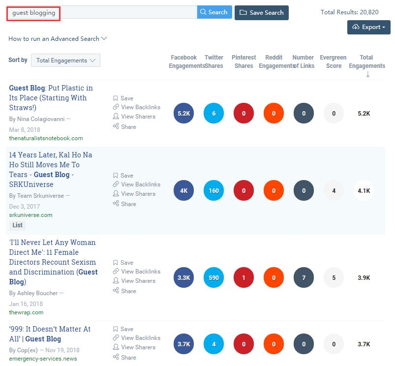
Task: Click the List tag under srkuniverse.com
Action: coord(17,225)
